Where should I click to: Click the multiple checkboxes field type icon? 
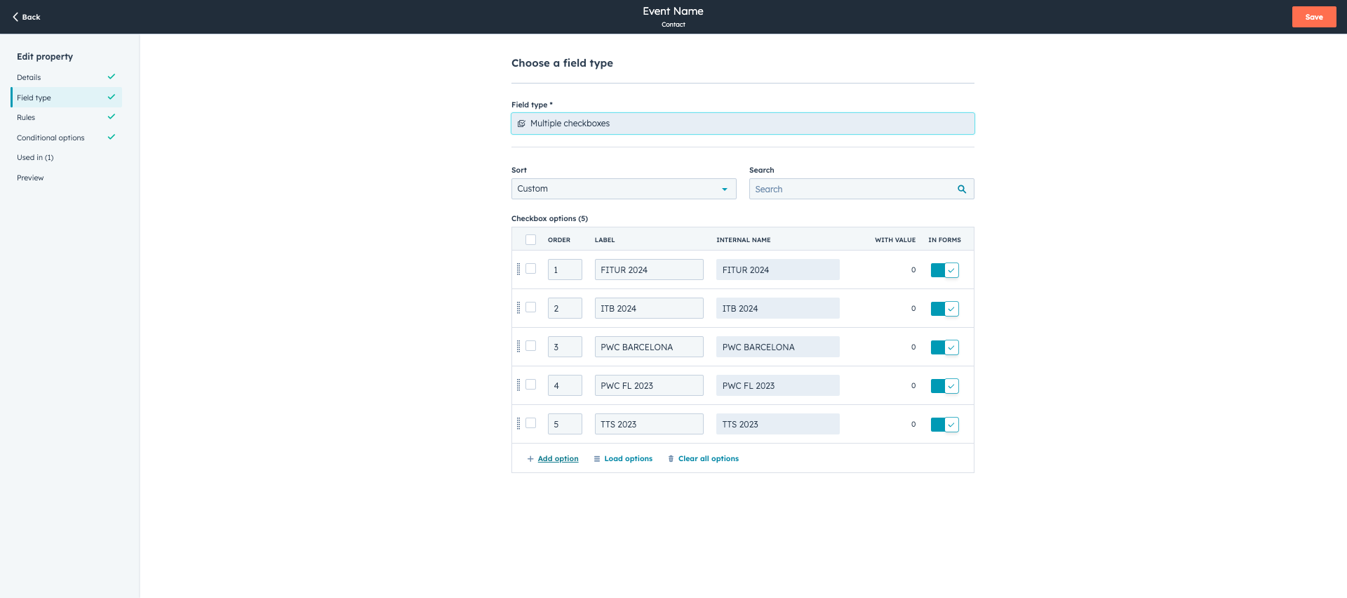[x=521, y=124]
